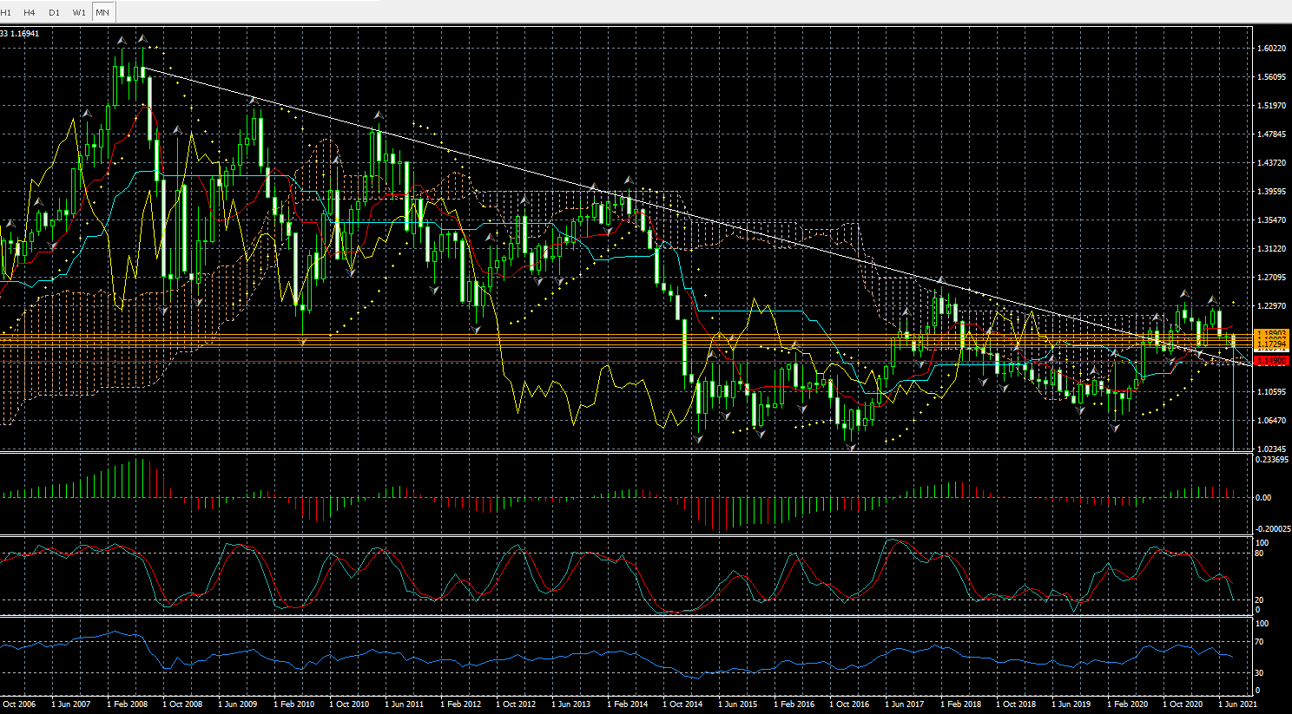Click the 1 Feb 2012 date label

(x=460, y=704)
